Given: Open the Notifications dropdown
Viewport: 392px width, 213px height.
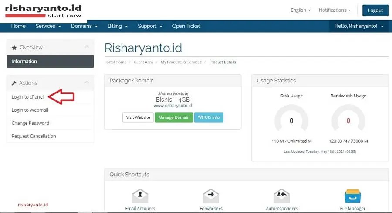Looking at the screenshot, I should 335,10.
